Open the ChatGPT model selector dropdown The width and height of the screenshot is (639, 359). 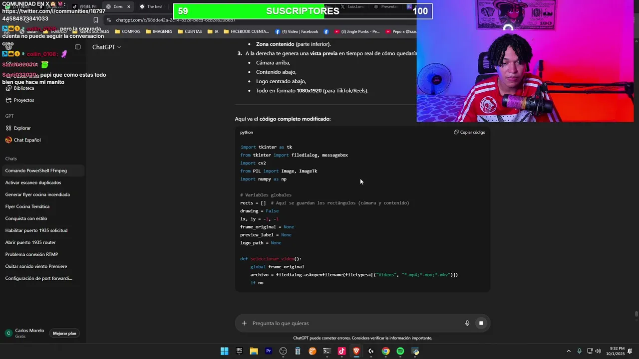(106, 47)
